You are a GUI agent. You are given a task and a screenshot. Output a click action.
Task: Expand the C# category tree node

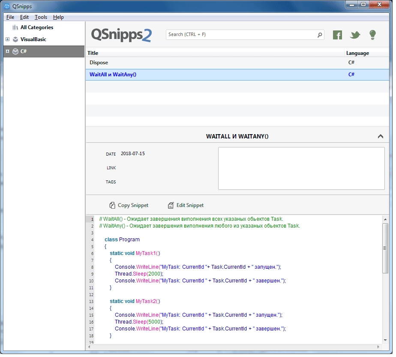[x=8, y=52]
